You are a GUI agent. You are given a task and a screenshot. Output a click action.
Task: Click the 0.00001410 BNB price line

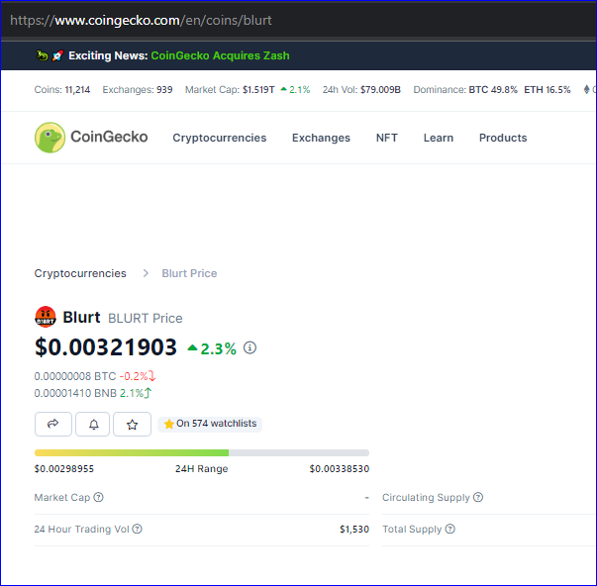[93, 393]
